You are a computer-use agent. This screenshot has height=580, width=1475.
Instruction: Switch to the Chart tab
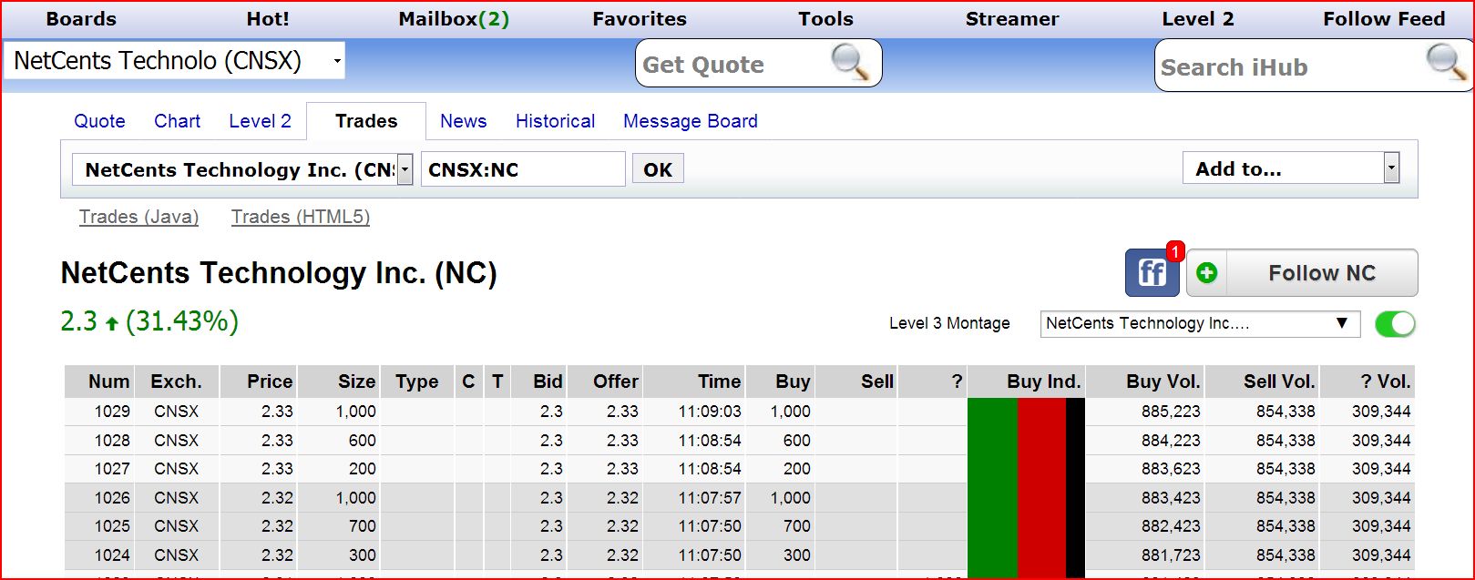(x=177, y=121)
